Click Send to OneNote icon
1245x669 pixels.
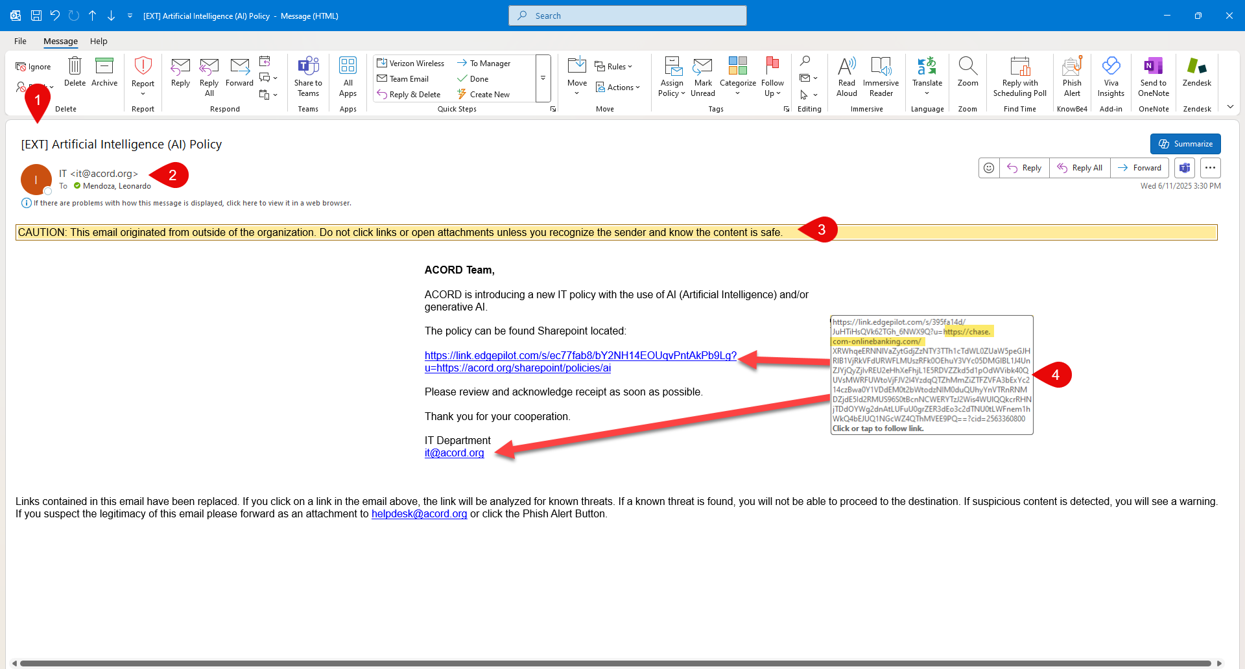[1153, 67]
